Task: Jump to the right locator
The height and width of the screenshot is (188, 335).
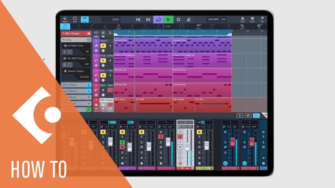Action: [148, 20]
